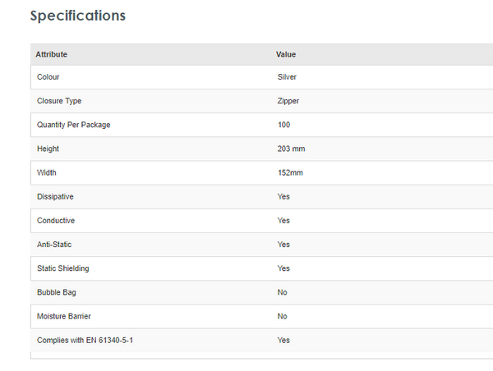This screenshot has height=371, width=493.
Task: Select the Height attribute label
Action: (x=48, y=149)
